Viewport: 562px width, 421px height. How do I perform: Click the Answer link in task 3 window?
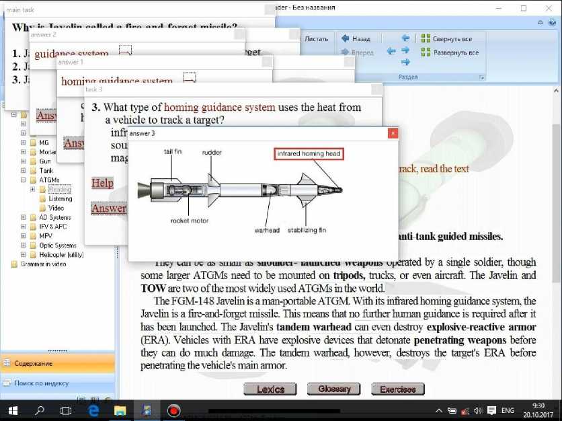click(x=109, y=208)
